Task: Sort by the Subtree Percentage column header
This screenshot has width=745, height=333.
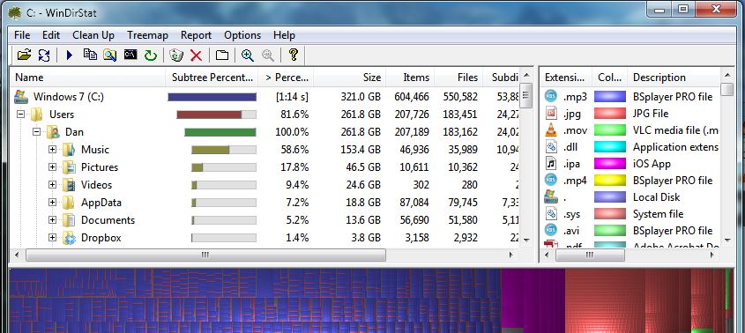Action: click(x=212, y=78)
